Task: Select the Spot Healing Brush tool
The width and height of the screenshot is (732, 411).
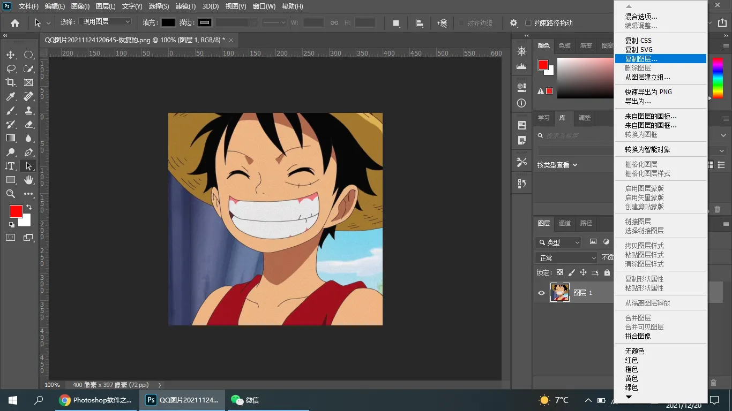Action: (28, 96)
